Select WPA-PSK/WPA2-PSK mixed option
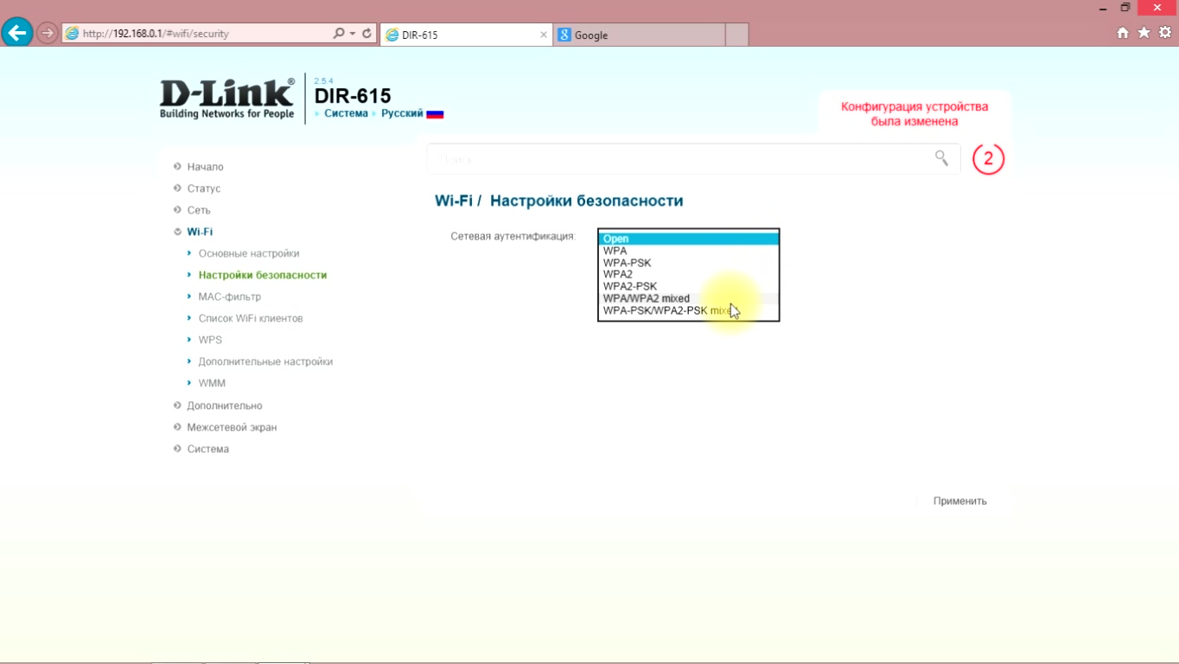The height and width of the screenshot is (664, 1179). point(688,310)
